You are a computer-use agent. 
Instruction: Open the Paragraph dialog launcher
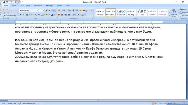point(93,19)
